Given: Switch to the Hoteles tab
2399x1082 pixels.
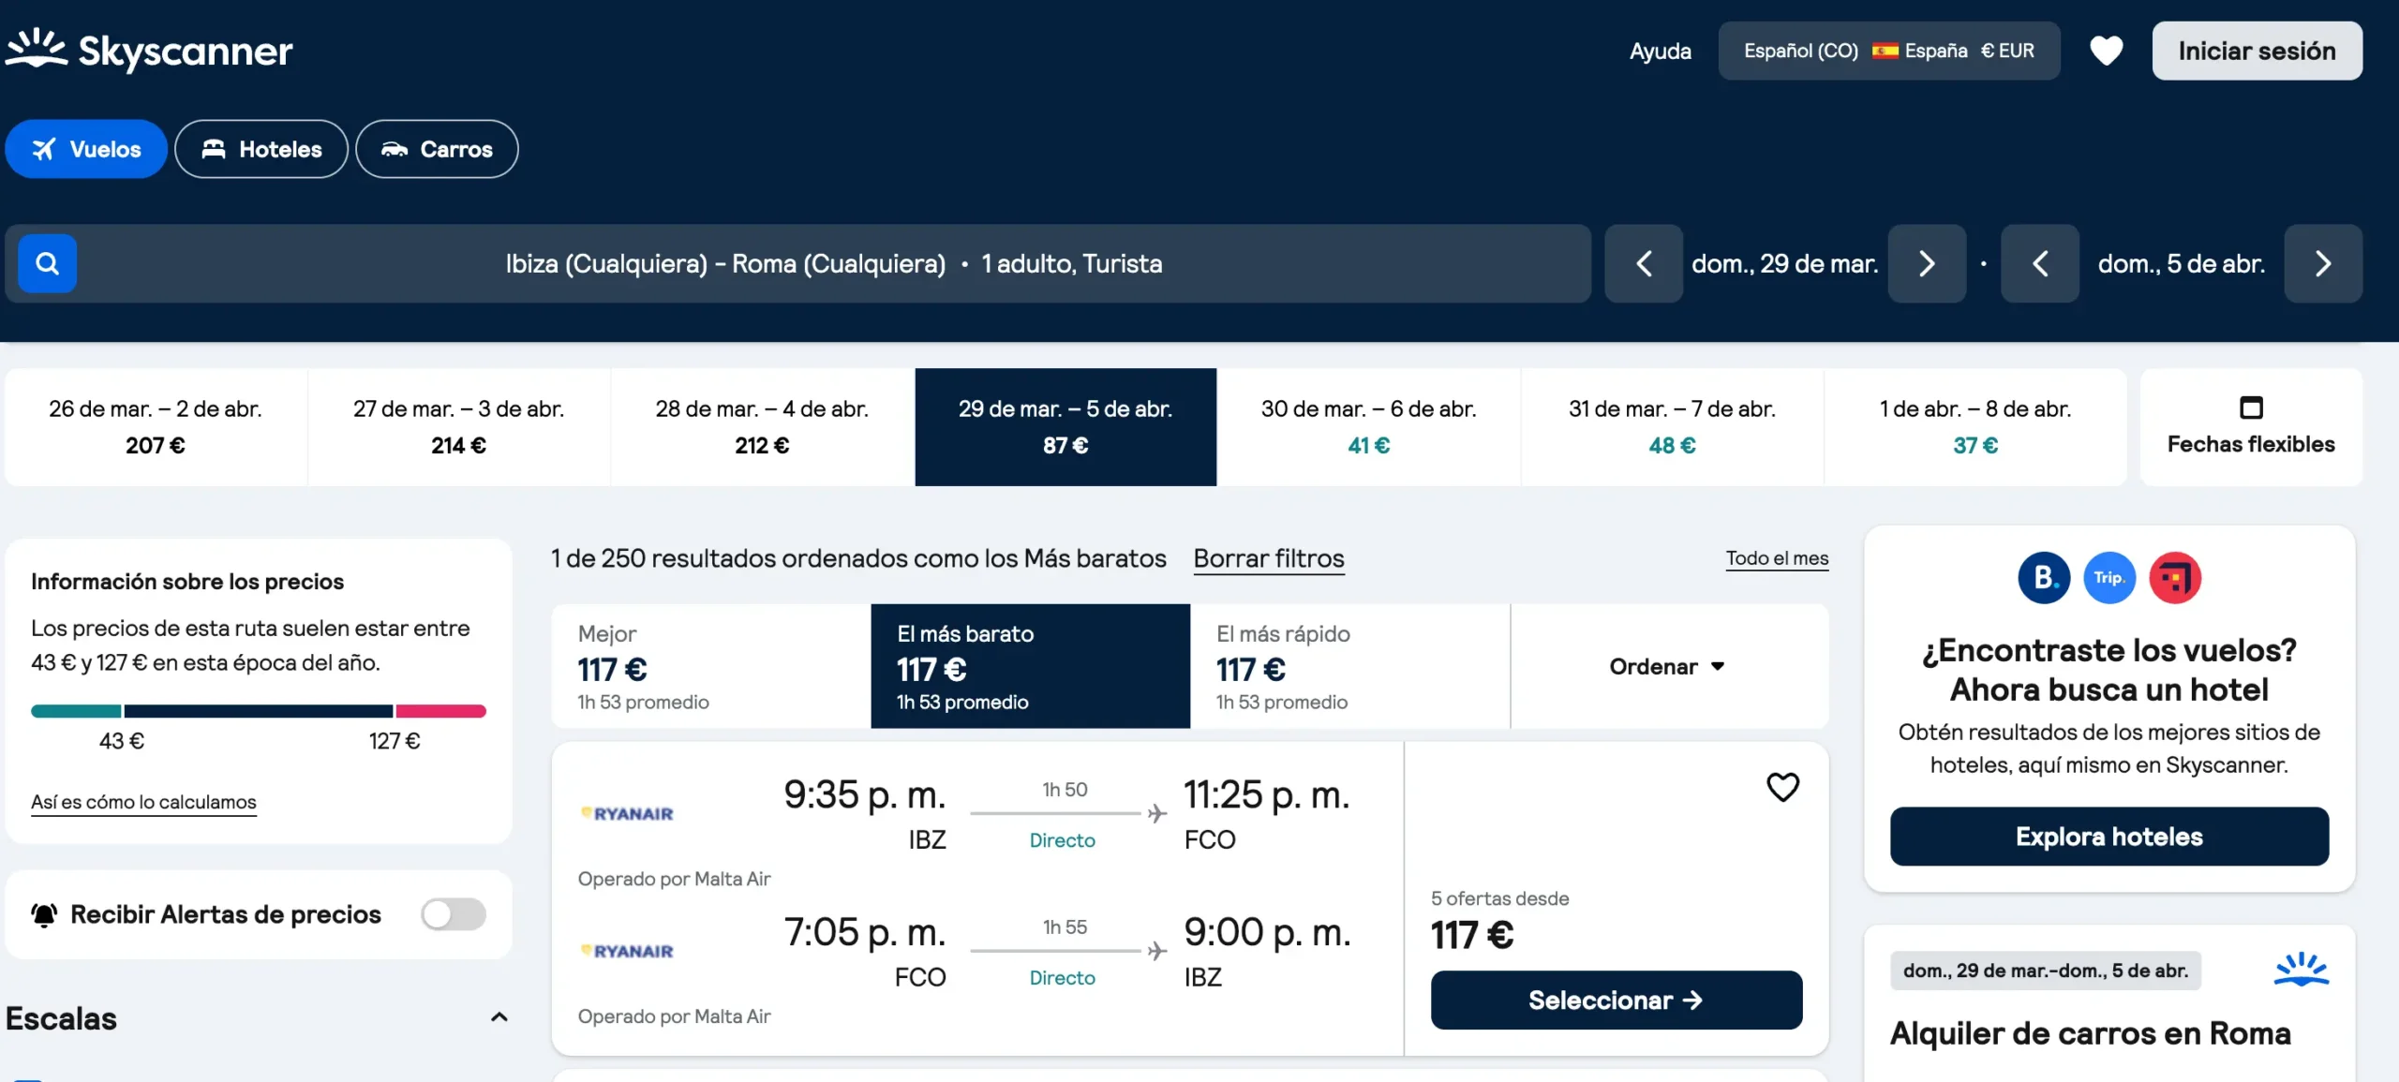Looking at the screenshot, I should coord(261,148).
